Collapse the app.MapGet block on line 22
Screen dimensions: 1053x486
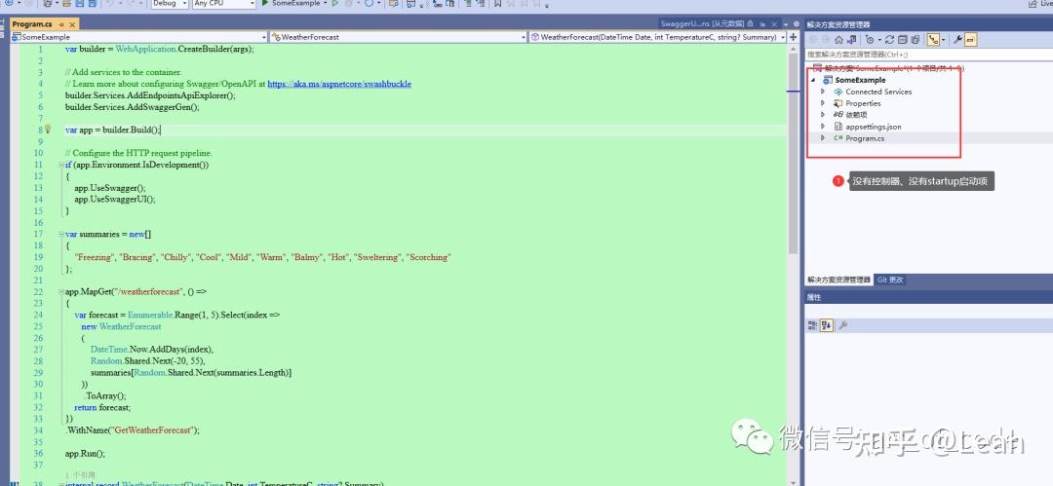[x=61, y=292]
